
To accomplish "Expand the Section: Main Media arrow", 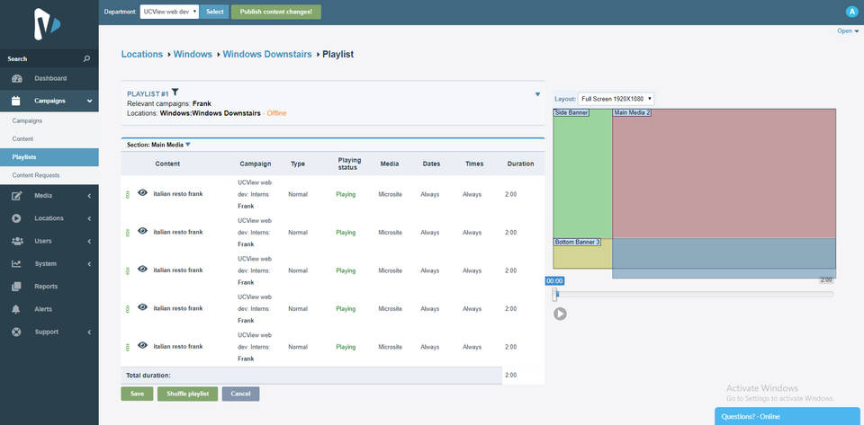I will point(188,144).
